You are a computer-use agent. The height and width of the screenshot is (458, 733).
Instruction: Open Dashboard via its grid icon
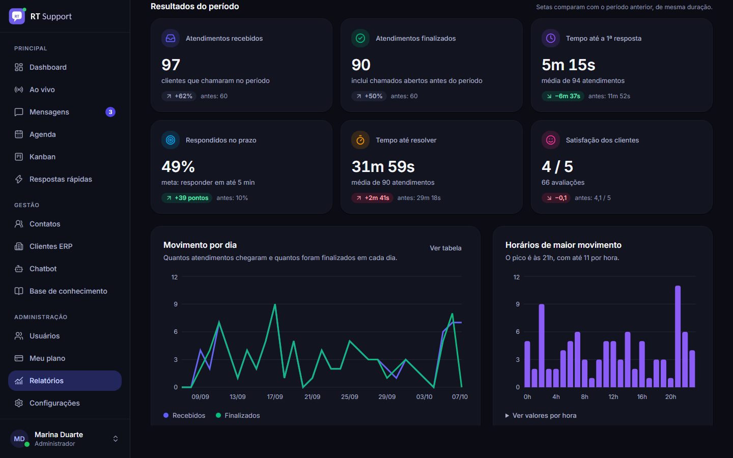point(19,67)
